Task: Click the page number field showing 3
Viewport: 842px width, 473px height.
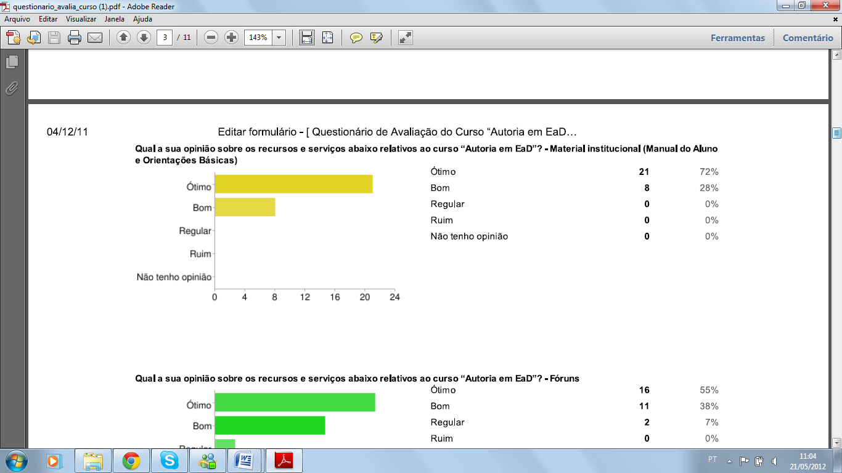Action: 164,38
